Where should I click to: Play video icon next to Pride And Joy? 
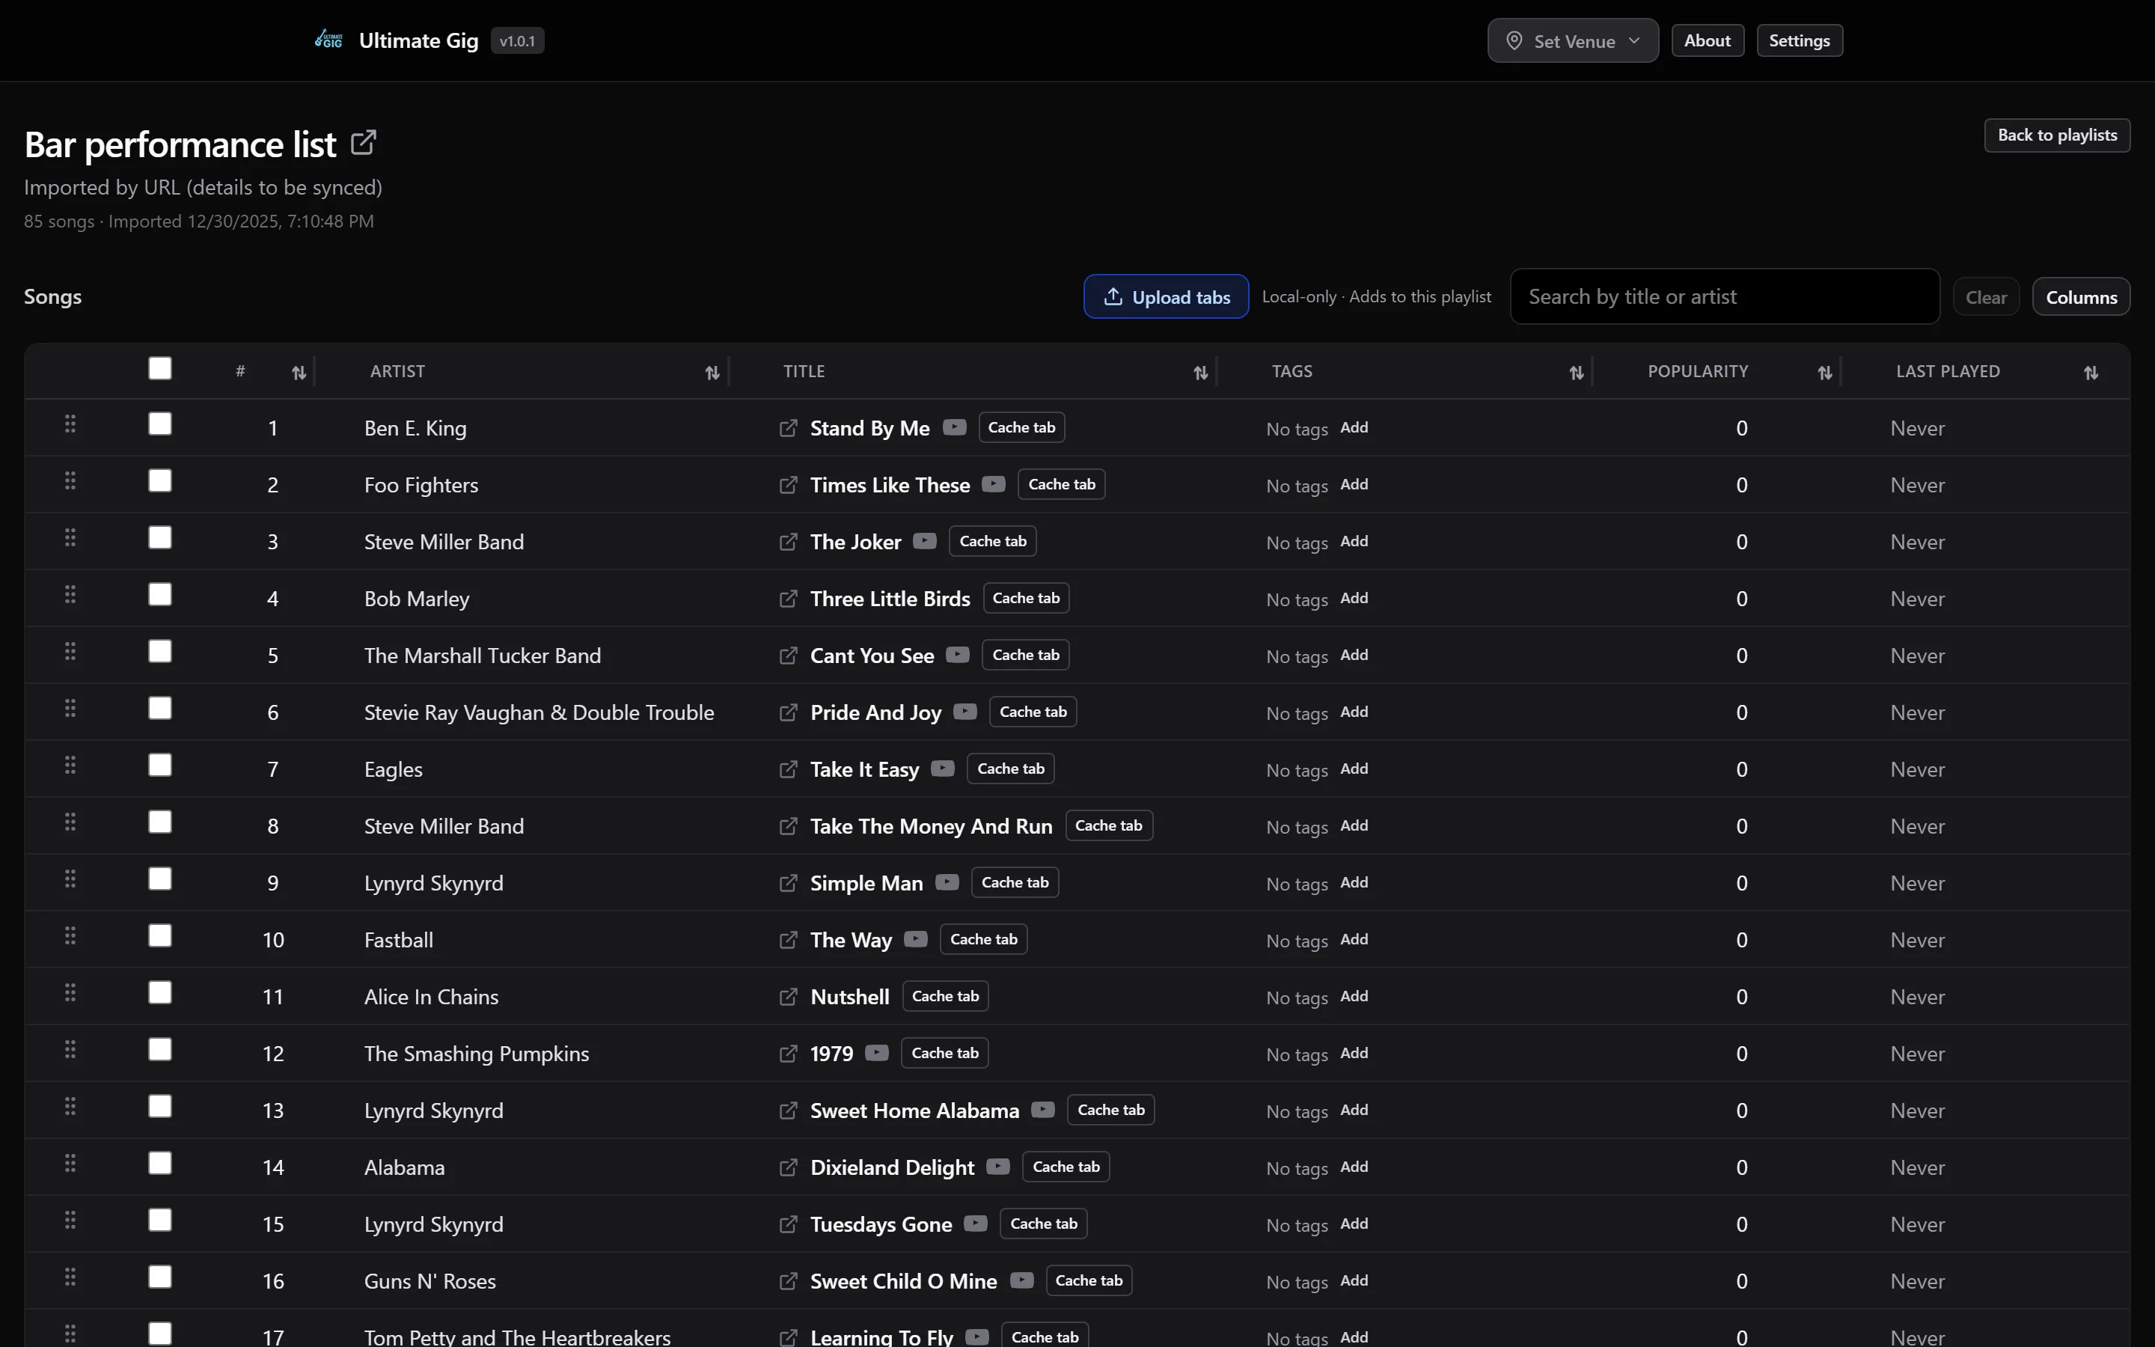(965, 712)
